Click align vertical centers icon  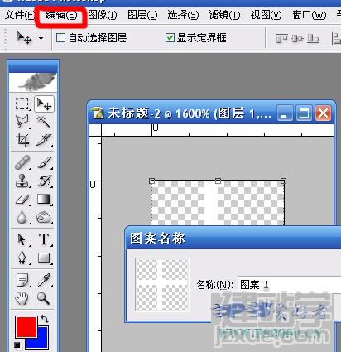297,38
